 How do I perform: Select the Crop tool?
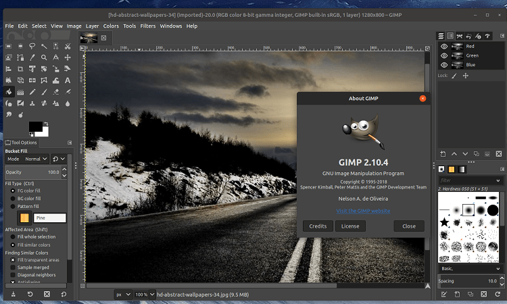pyautogui.click(x=20, y=69)
